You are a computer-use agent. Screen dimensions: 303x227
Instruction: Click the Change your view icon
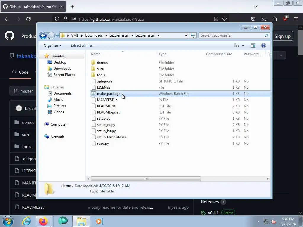pos(237,46)
